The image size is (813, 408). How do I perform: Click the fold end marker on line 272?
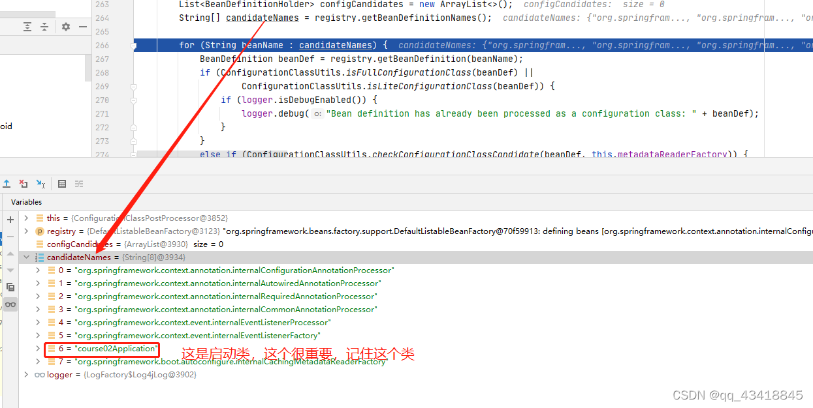click(x=133, y=127)
